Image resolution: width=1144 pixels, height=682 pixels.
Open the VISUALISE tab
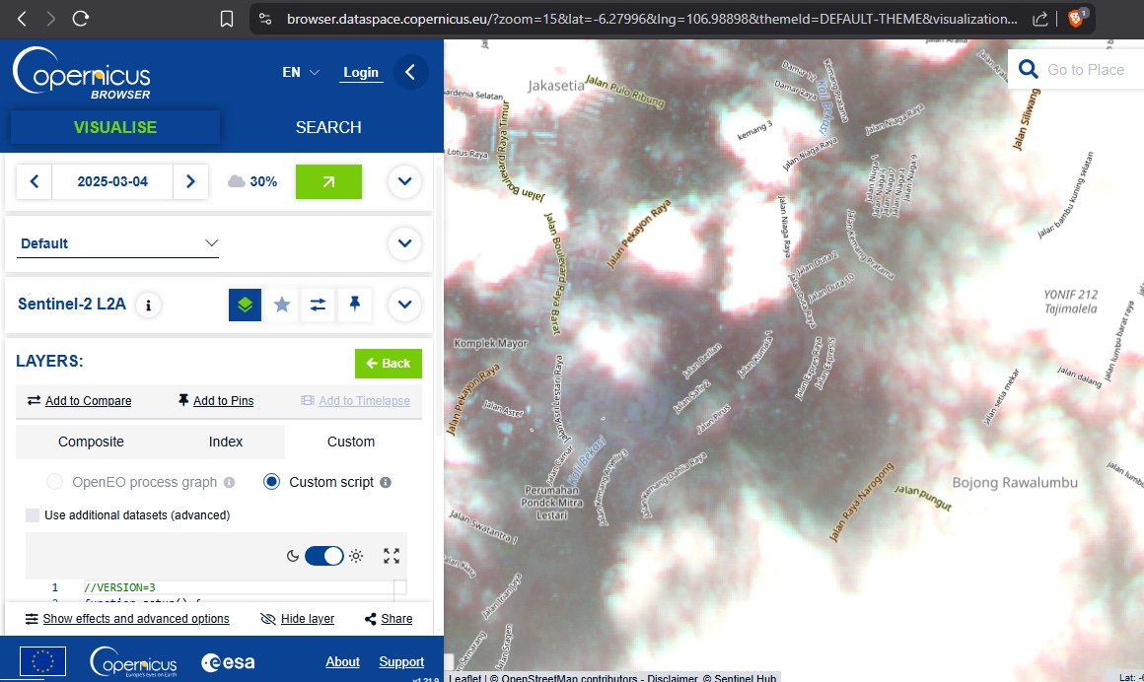click(115, 127)
